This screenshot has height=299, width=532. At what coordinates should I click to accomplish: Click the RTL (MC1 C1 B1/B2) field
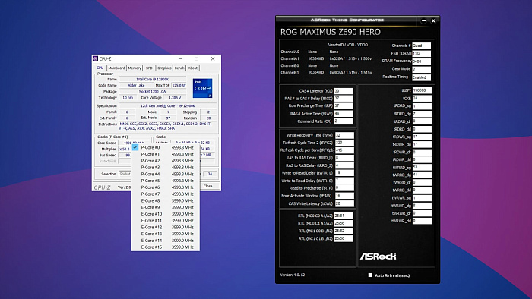(344, 238)
